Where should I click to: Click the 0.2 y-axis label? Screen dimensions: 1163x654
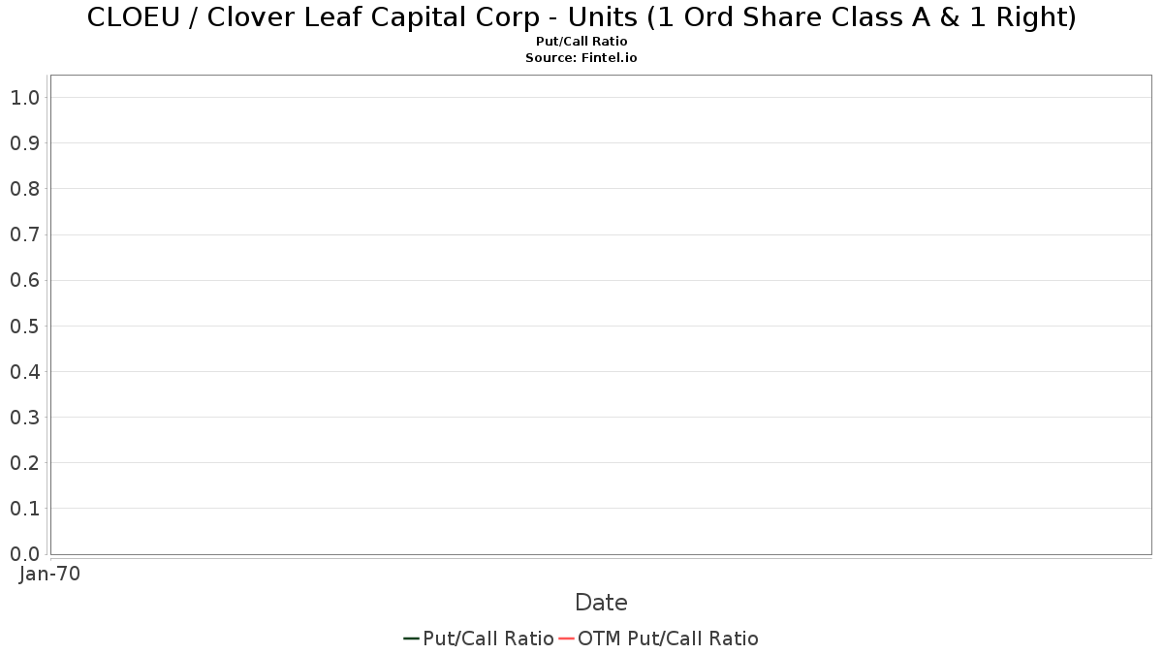pos(24,462)
